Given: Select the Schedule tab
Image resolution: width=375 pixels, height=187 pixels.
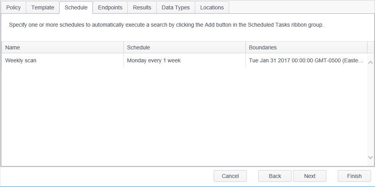Looking at the screenshot, I should coord(76,7).
